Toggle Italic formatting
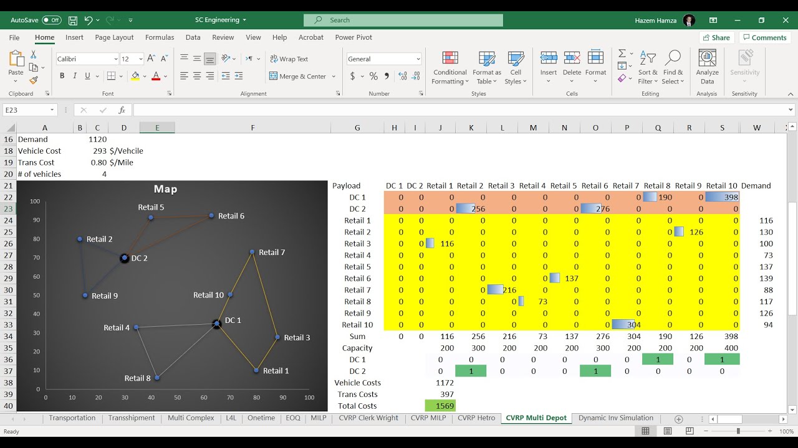798x448 pixels. pos(75,76)
